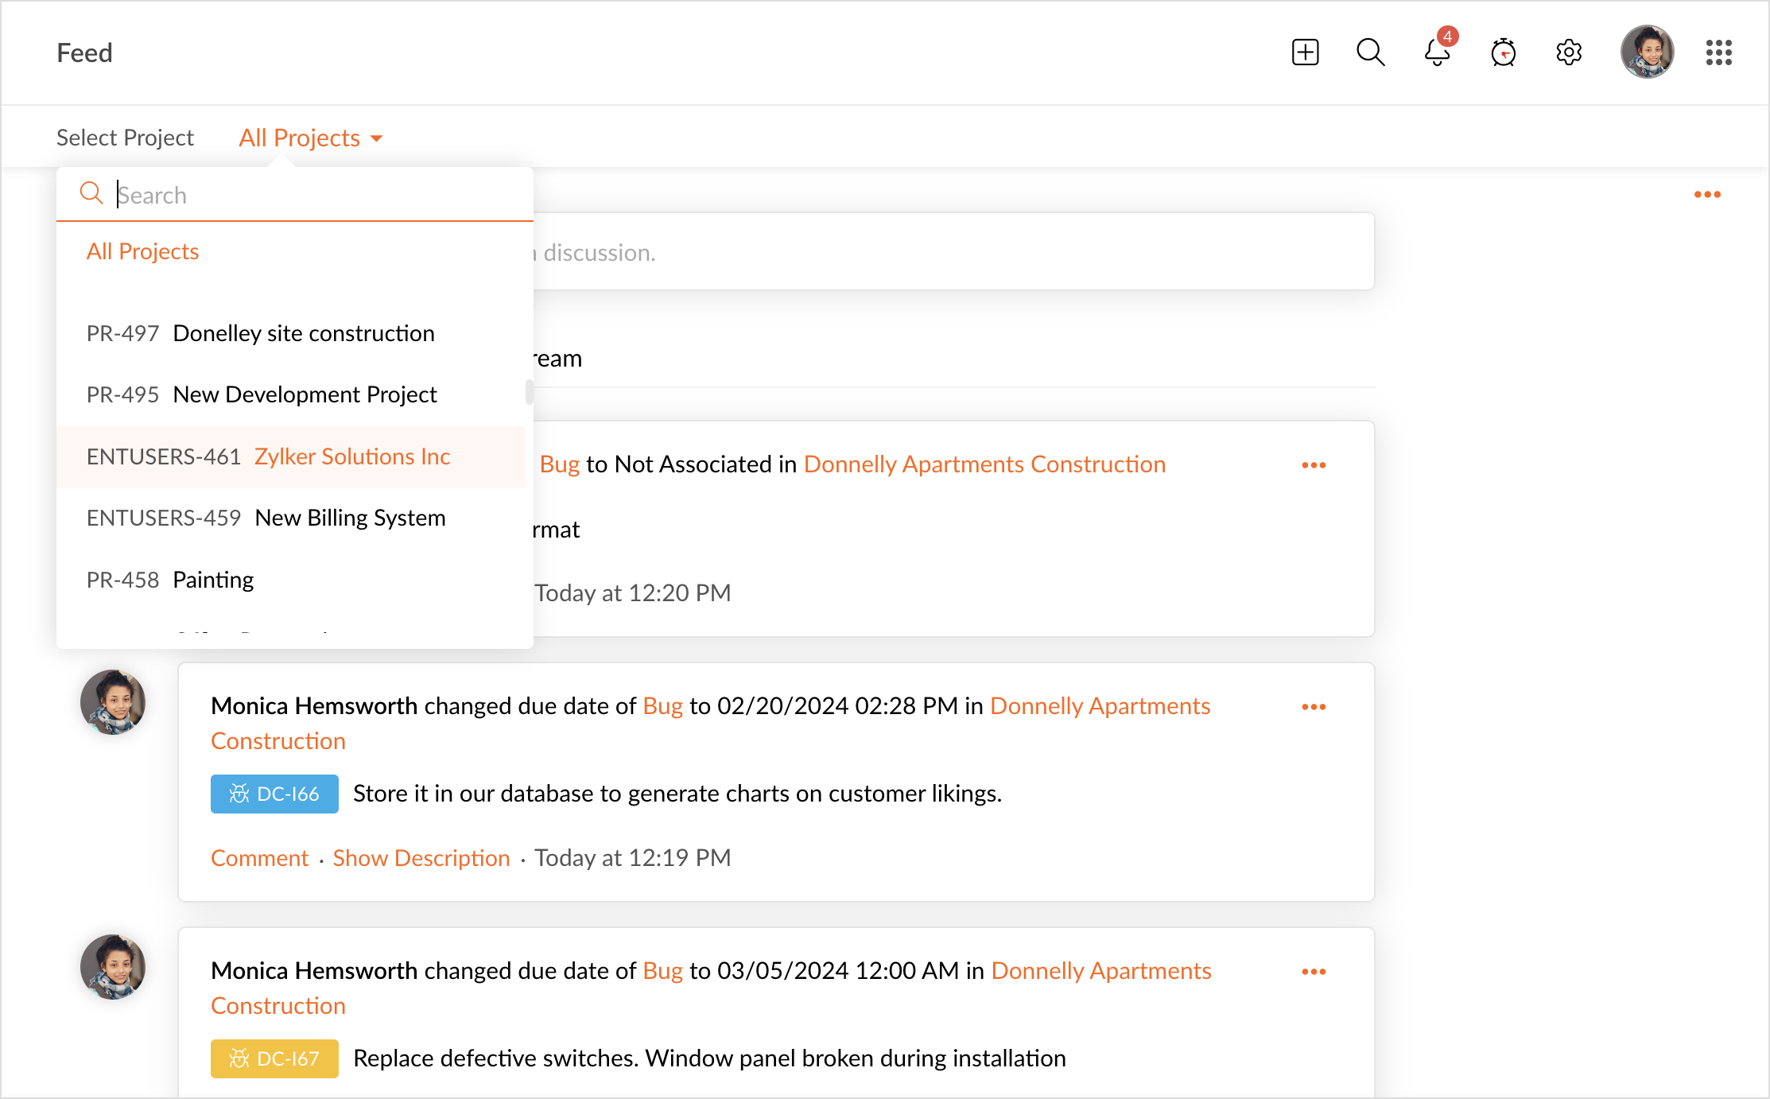Select Zylker Solutions Inc project
The image size is (1770, 1099).
[352, 456]
